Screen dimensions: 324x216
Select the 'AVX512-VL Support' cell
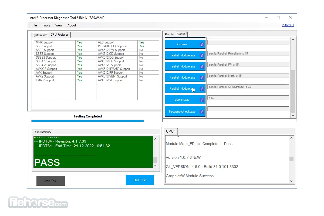[117, 80]
